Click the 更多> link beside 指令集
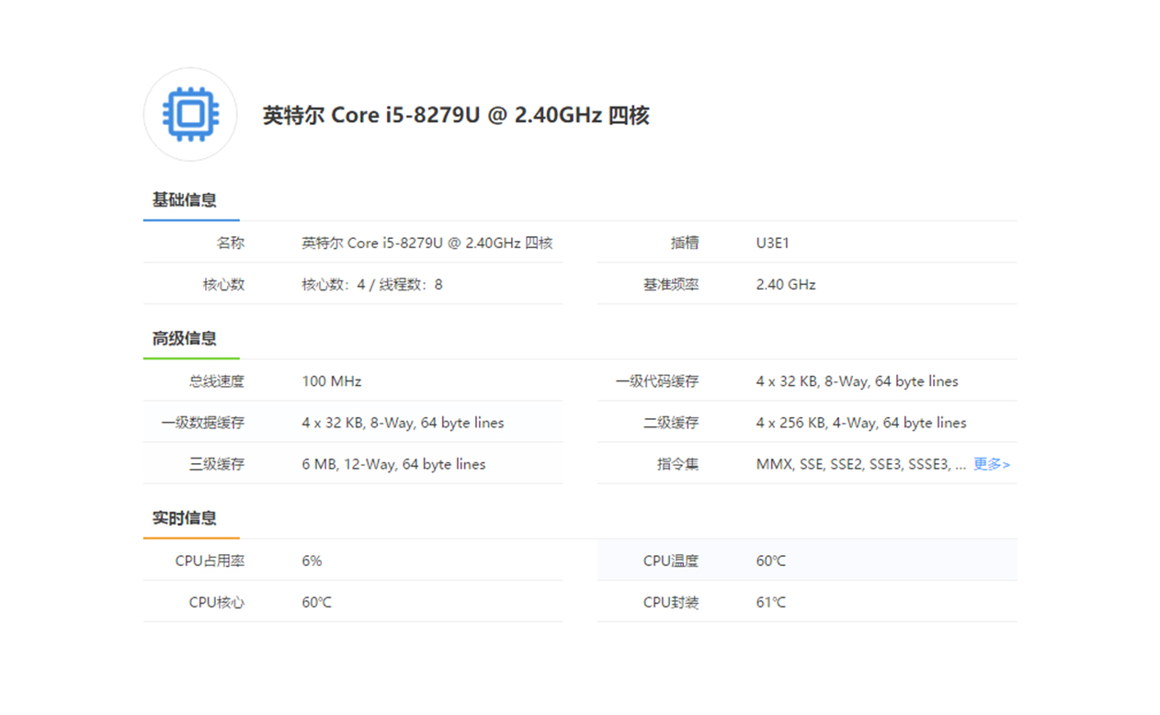The image size is (1160, 715). tap(992, 464)
